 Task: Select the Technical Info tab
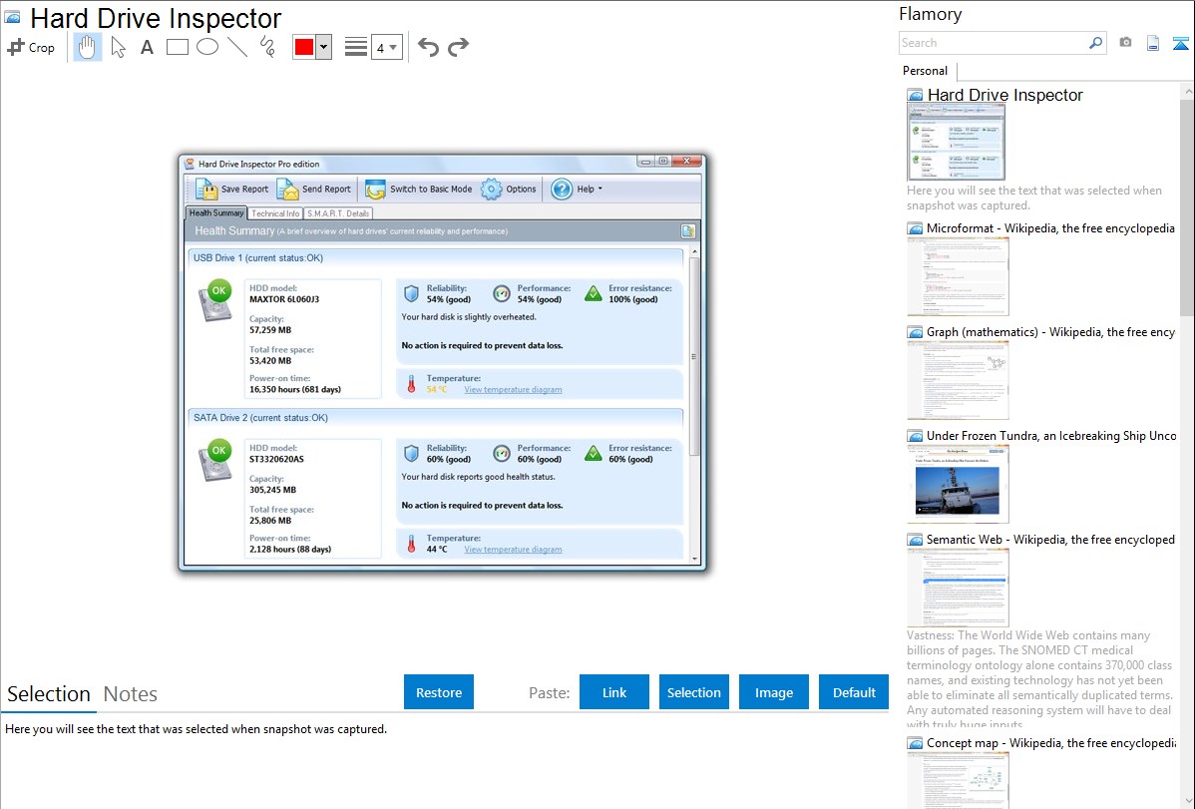275,213
